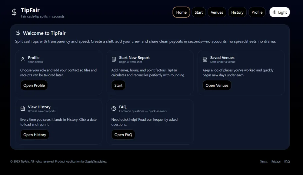Open the Terms footer link
This screenshot has width=303, height=175.
[264, 161]
